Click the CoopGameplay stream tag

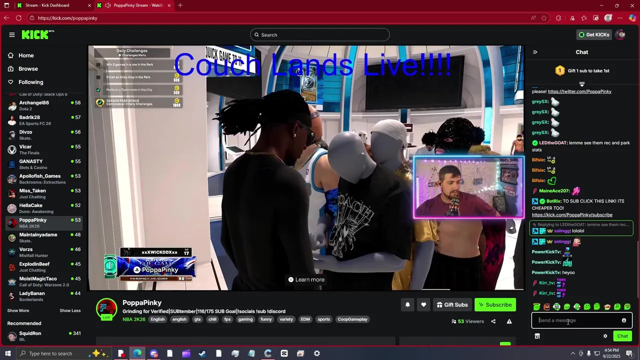[352, 319]
